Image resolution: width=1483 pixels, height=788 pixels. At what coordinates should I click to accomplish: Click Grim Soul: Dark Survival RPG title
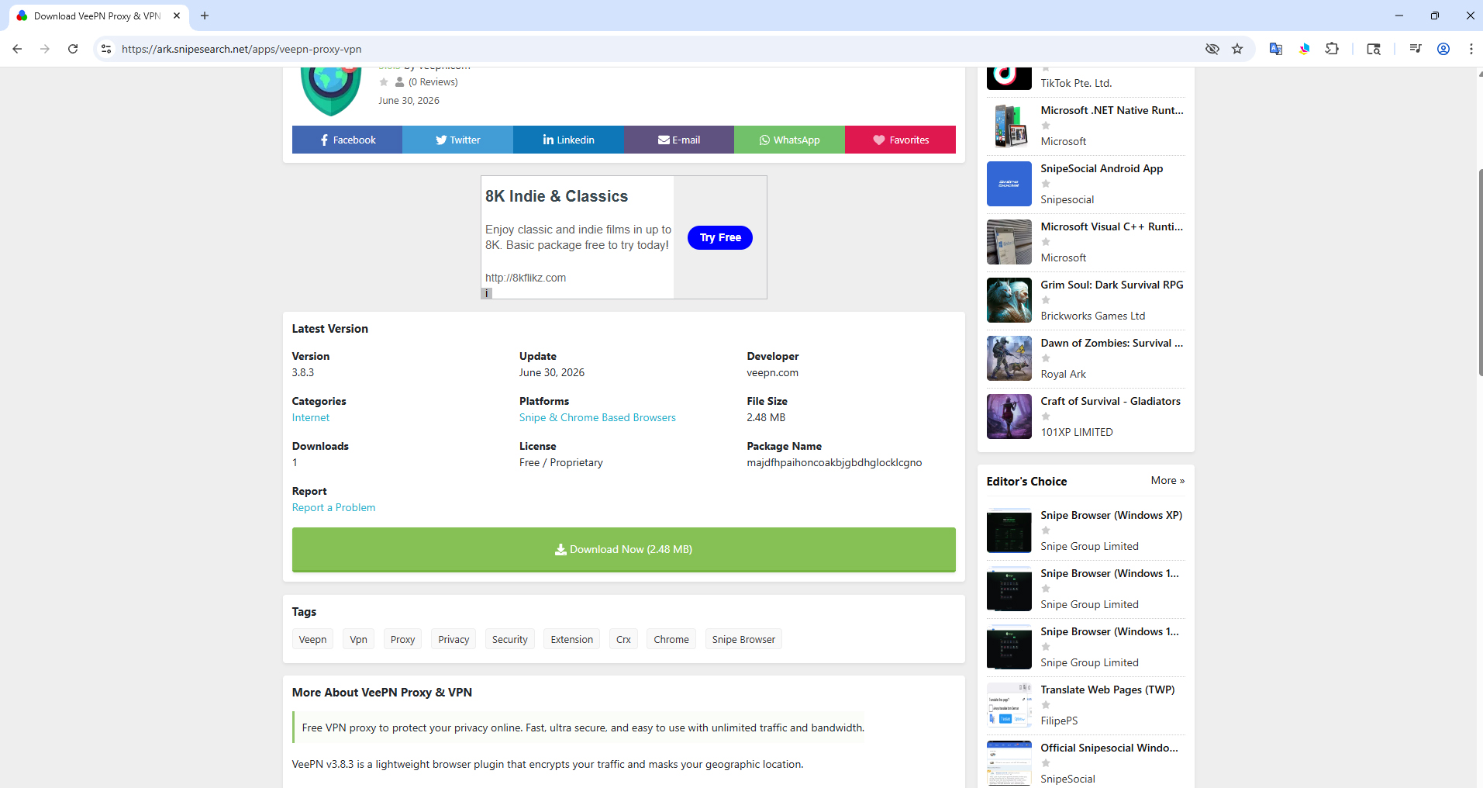coord(1112,285)
